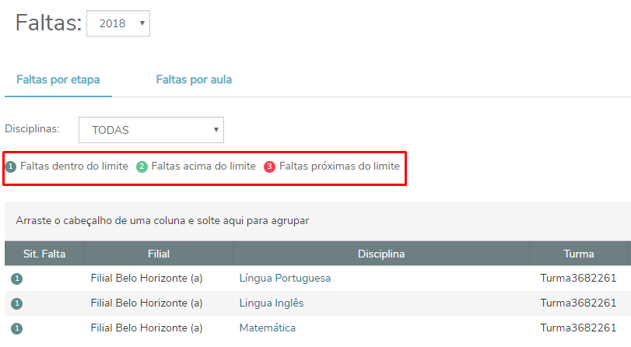
Task: Sort by Sit. Falta column header
Action: click(x=44, y=254)
